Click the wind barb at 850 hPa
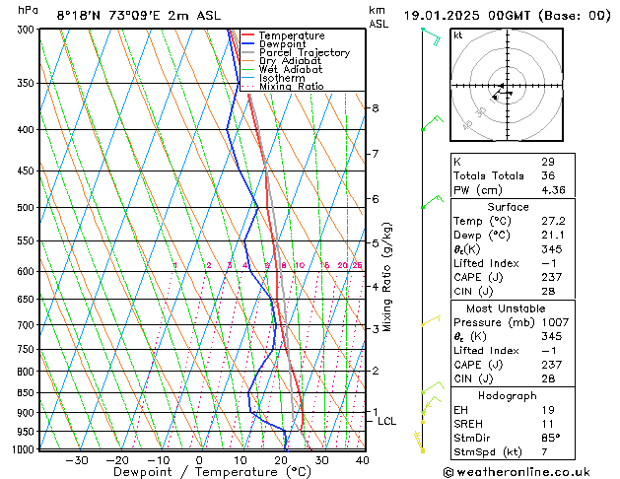Viewport: 620px width, 479px height. coord(433,387)
